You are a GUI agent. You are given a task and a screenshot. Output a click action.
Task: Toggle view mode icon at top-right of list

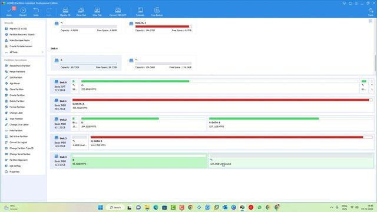[x=371, y=21]
